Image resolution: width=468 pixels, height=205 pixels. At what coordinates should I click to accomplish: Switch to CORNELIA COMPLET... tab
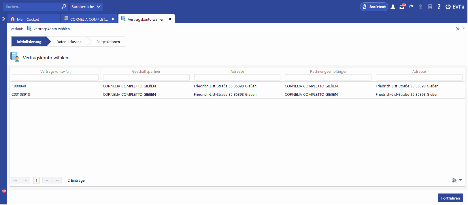click(89, 19)
